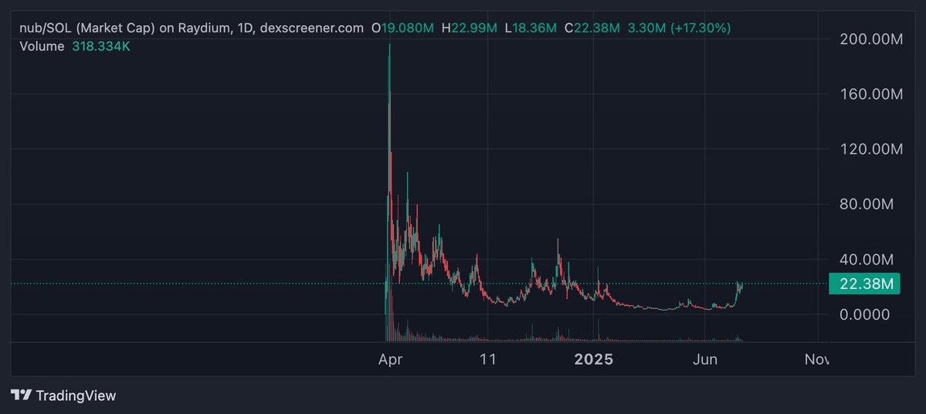The image size is (926, 414).
Task: Click the TradingView logo icon
Action: [22, 395]
